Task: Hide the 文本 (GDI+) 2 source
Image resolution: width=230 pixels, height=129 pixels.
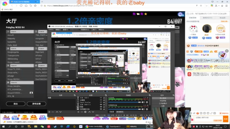Action: point(101,104)
